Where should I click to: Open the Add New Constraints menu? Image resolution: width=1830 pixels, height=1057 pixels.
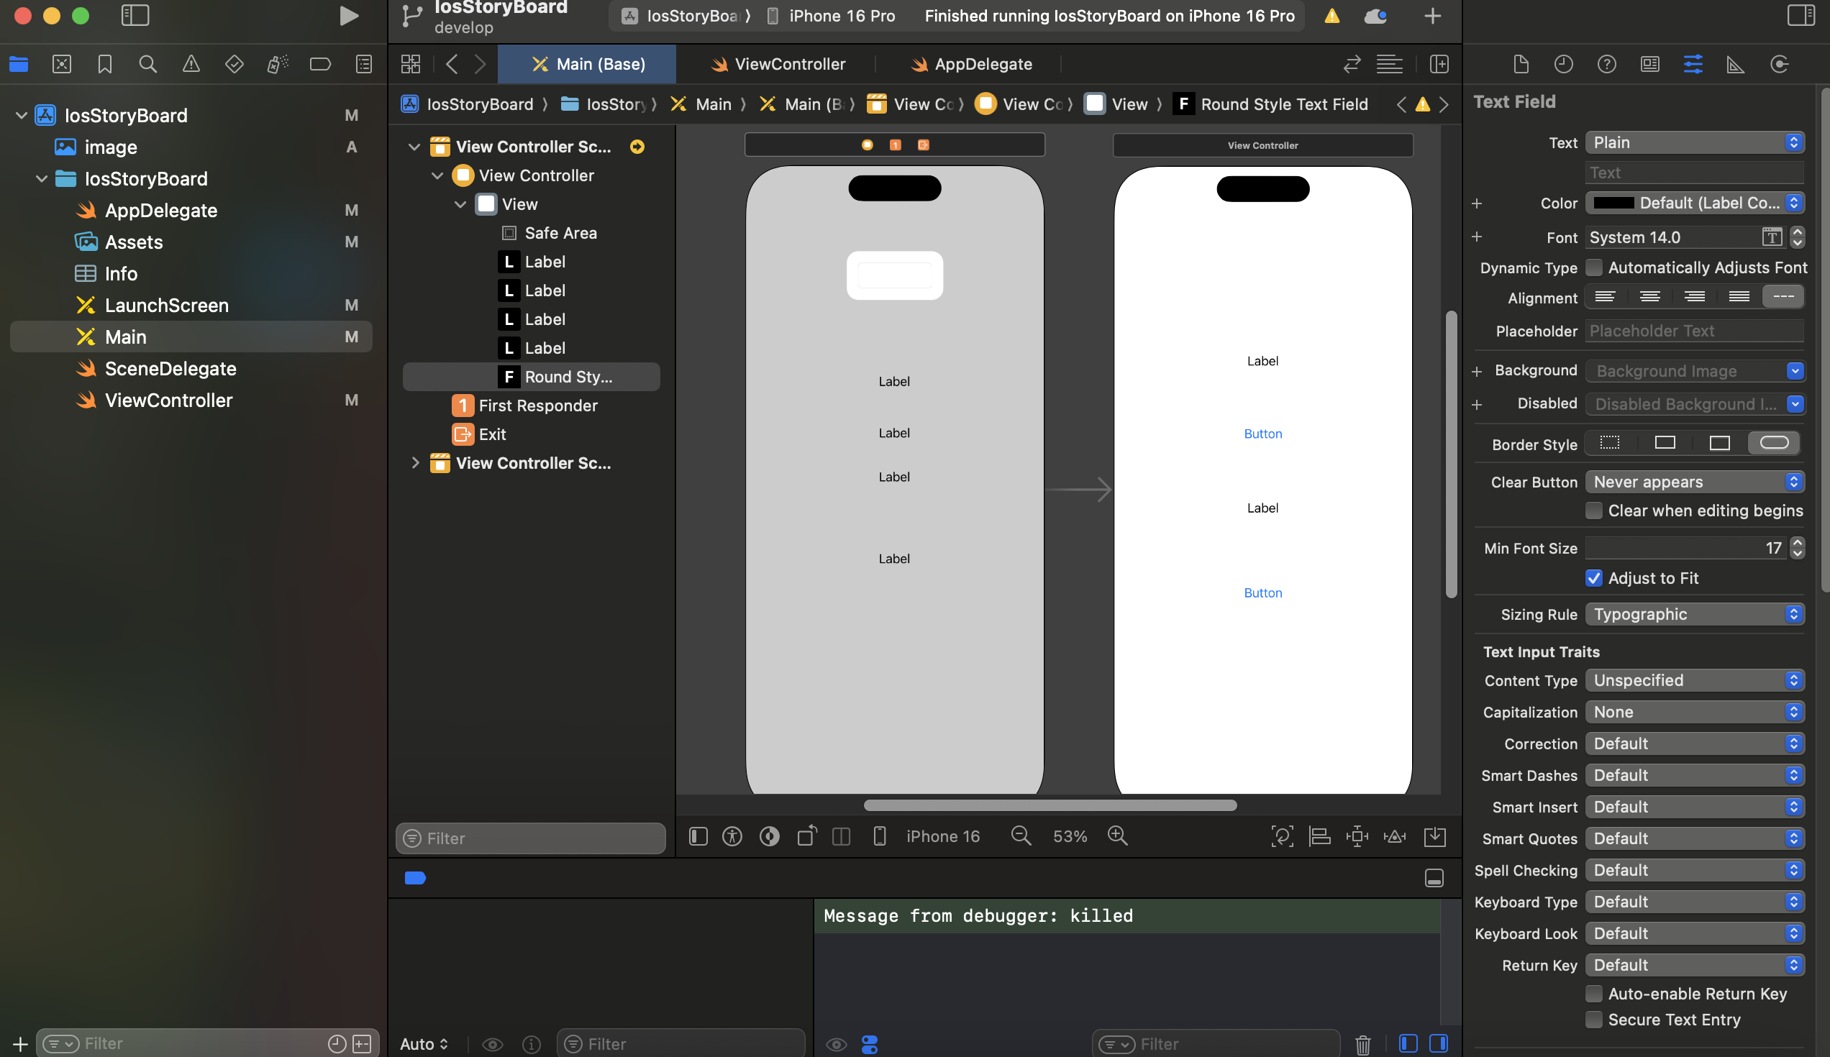coord(1357,836)
